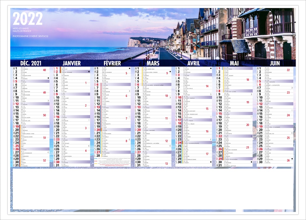Select week number 48 in December 2021
Viewport: 306px width, 220px height.
tap(44, 70)
